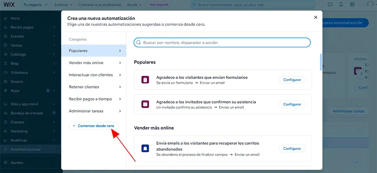This screenshot has width=377, height=173.
Task: Close the Crea una nueva automatización dialog
Action: pos(316,17)
